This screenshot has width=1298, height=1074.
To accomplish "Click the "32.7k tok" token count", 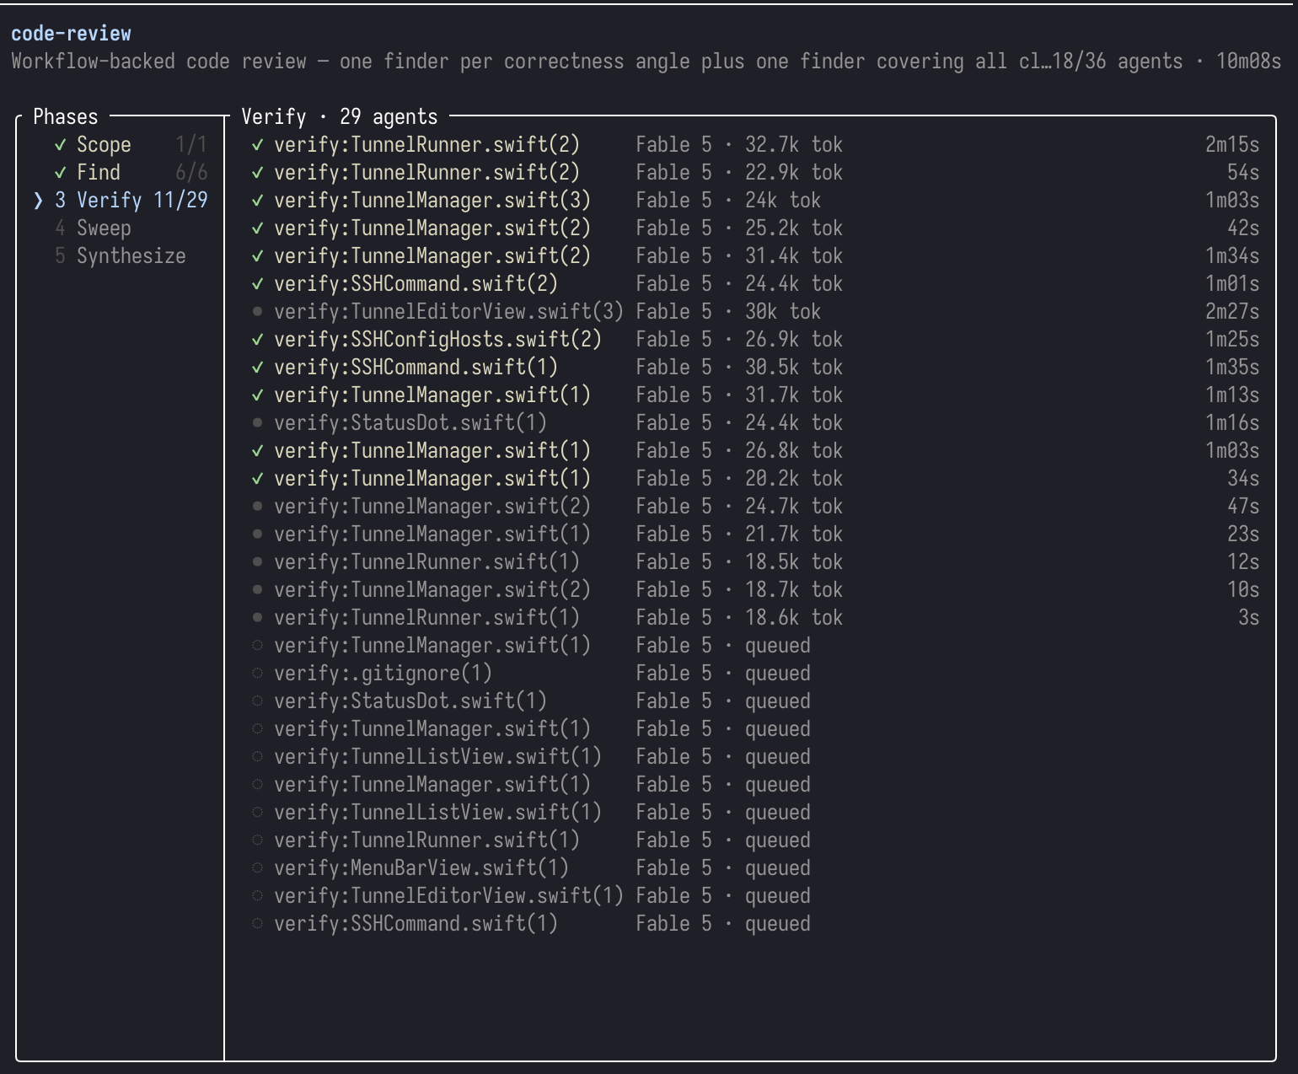I will 794,145.
